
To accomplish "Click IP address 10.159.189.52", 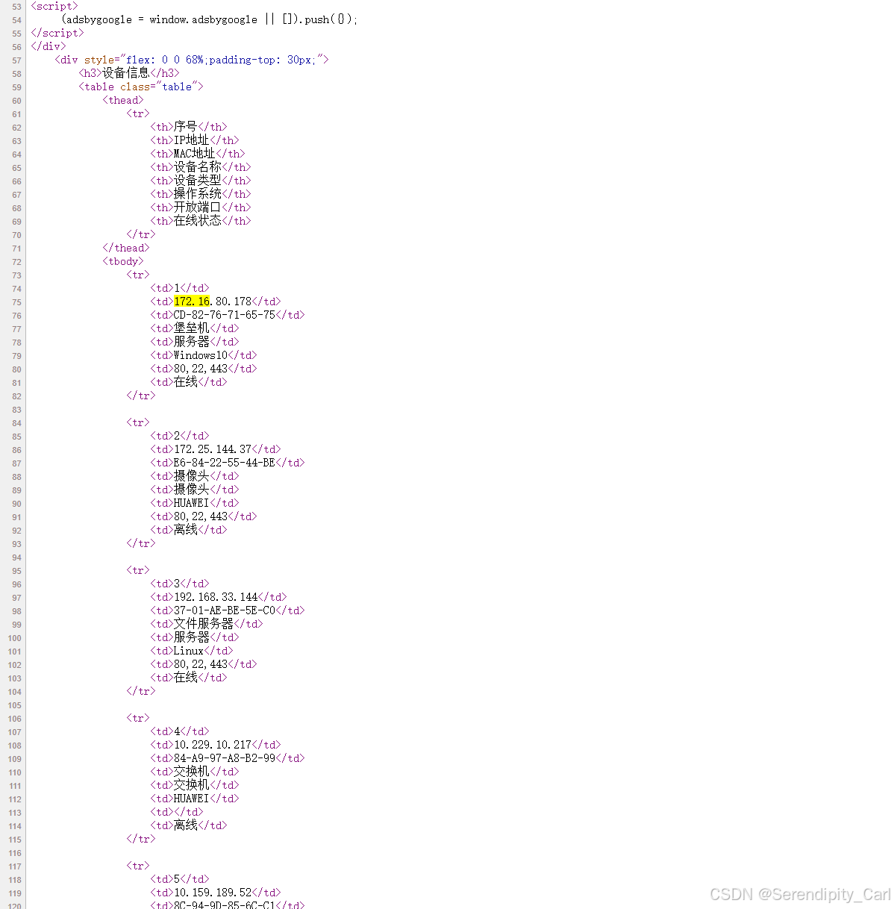I will [213, 893].
